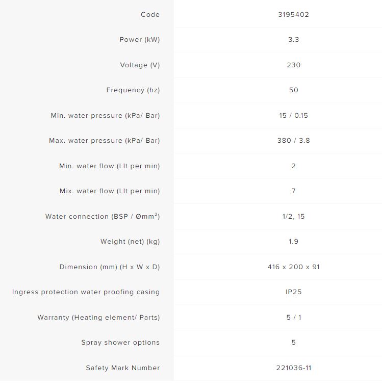
Task: Click the weight value 1.9
Action: 293,242
